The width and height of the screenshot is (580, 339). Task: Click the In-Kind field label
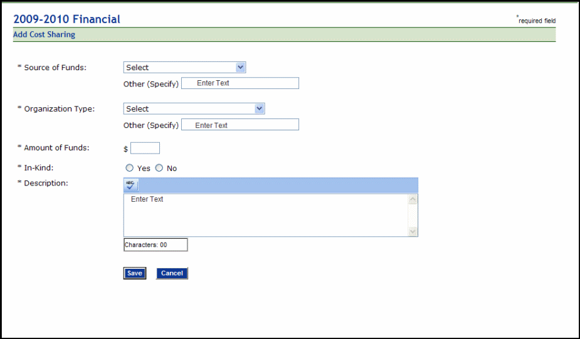[41, 168]
